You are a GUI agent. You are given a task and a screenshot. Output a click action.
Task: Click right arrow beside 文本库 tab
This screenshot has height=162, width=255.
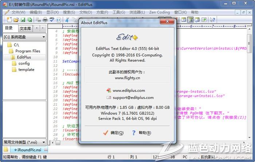coord(43,28)
